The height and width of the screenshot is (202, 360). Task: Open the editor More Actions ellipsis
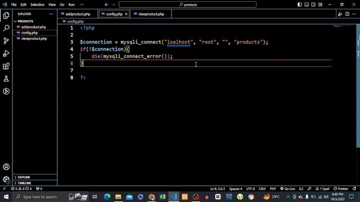tap(354, 14)
